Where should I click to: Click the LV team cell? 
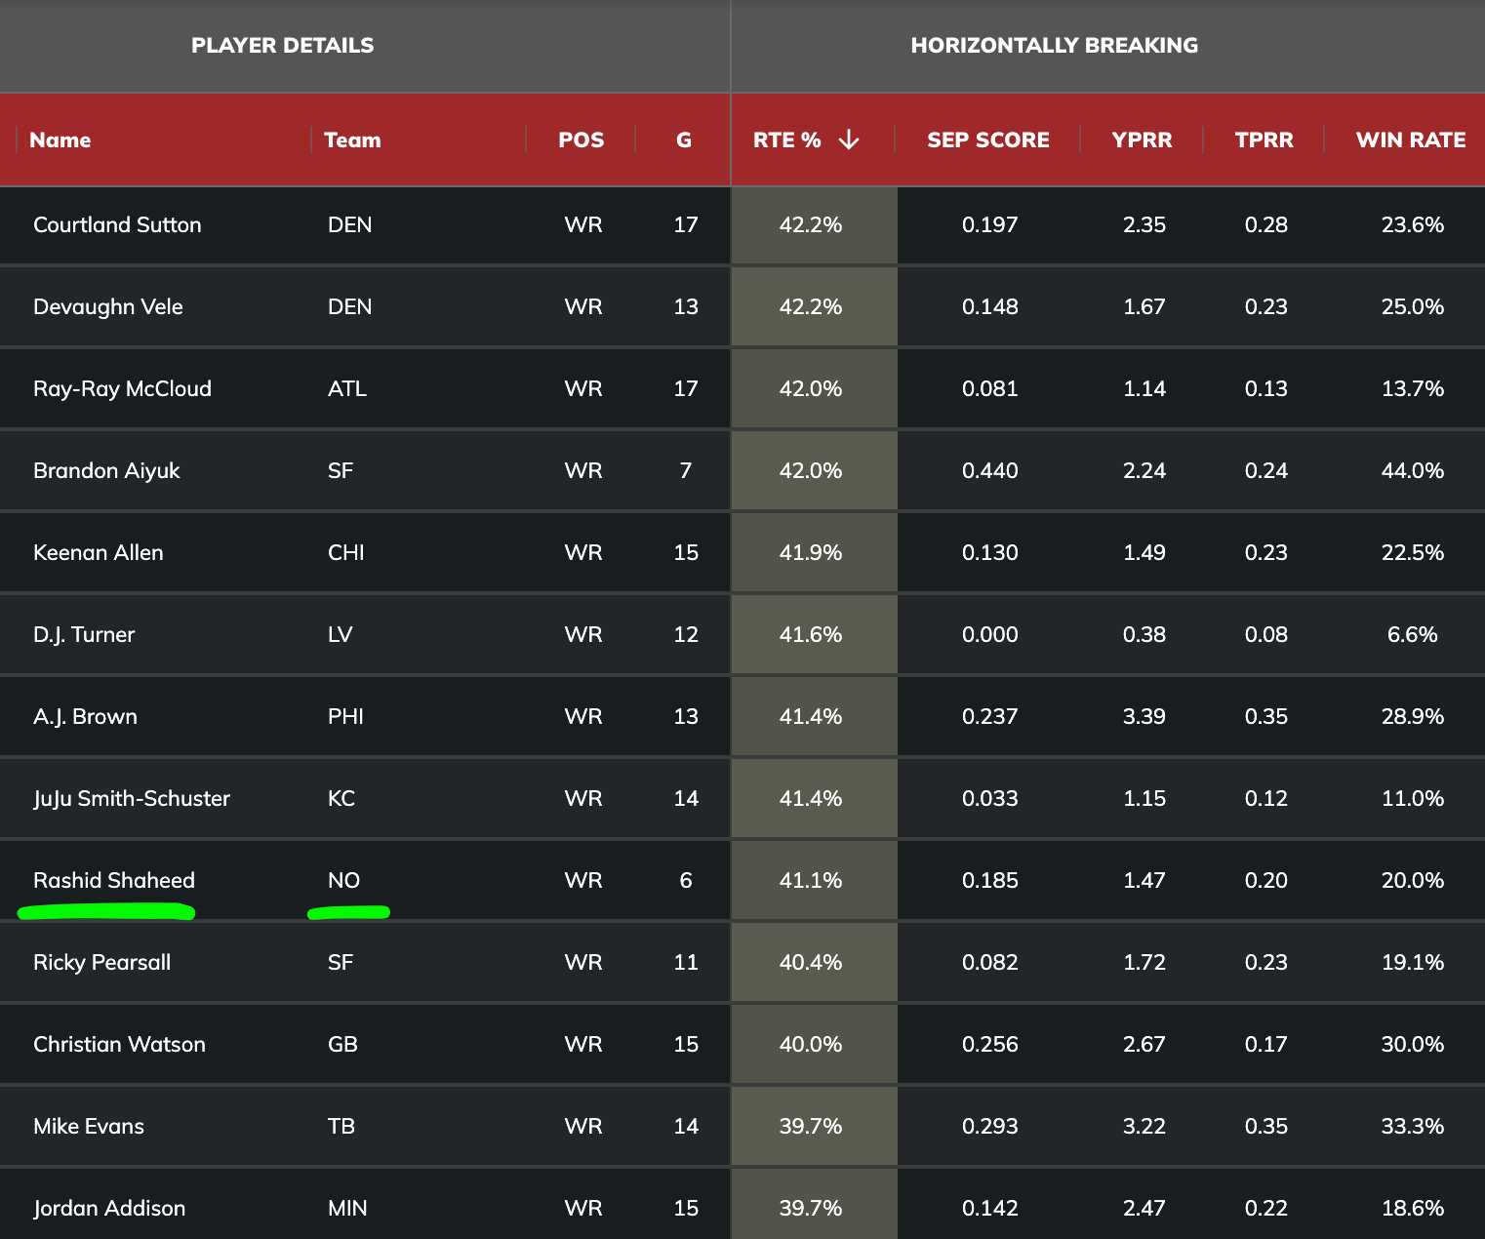click(x=340, y=634)
